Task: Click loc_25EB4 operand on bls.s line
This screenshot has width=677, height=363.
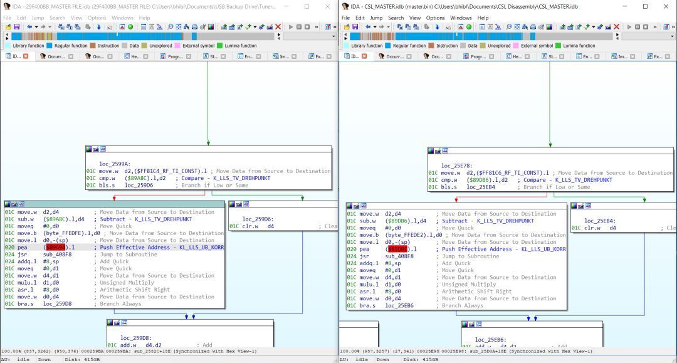Action: (x=481, y=187)
